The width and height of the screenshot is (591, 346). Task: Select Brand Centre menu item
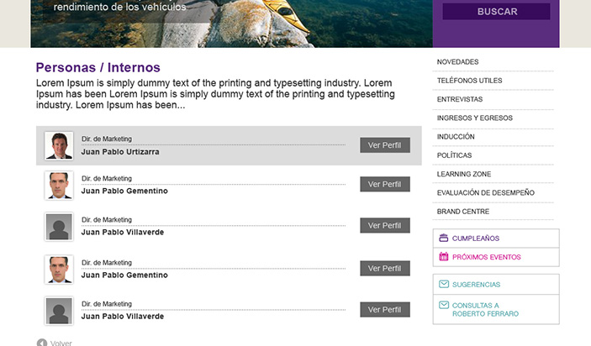tap(463, 212)
